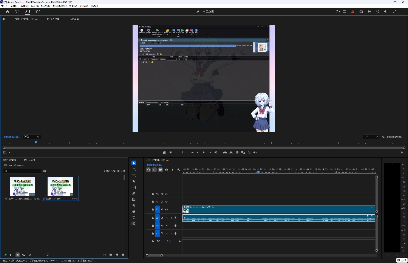
Task: Open program monitor wrench settings
Action: tap(383, 137)
